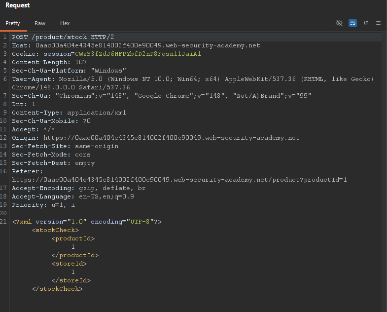Click the opening <stockCheck> tag
Viewport: 387px width, 312px height.
(55, 230)
